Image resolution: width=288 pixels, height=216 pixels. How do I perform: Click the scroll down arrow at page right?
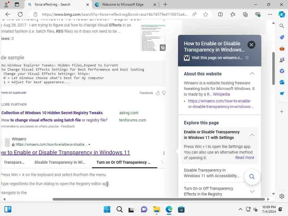point(273,194)
